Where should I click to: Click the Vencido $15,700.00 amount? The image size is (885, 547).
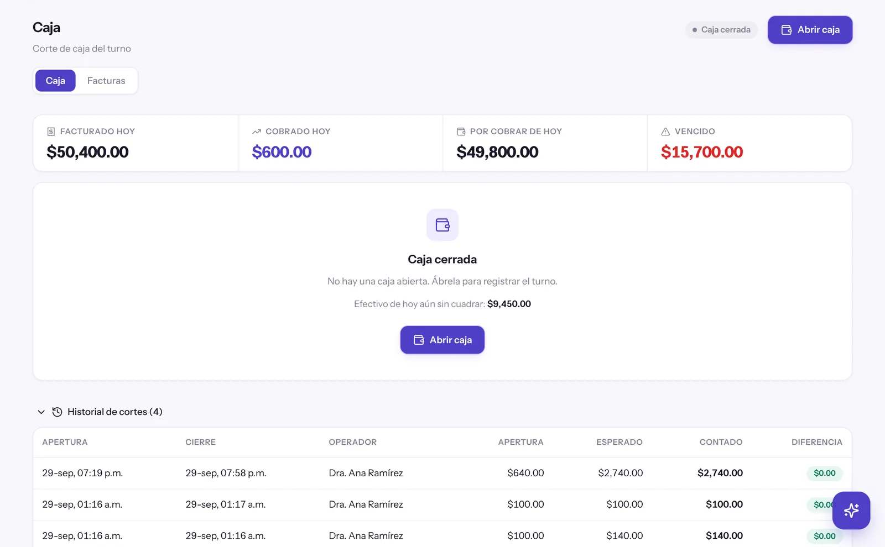[702, 152]
